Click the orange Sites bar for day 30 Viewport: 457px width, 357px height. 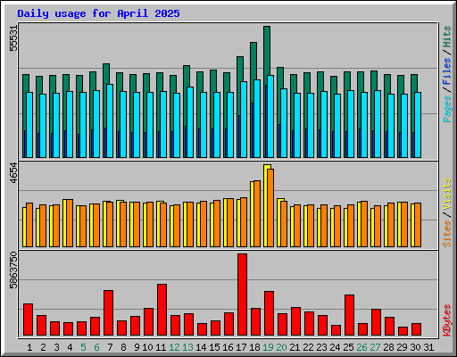(x=418, y=225)
